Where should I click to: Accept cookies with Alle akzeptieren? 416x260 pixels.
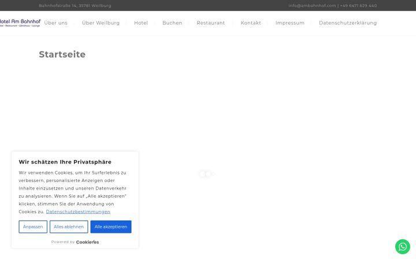(111, 227)
